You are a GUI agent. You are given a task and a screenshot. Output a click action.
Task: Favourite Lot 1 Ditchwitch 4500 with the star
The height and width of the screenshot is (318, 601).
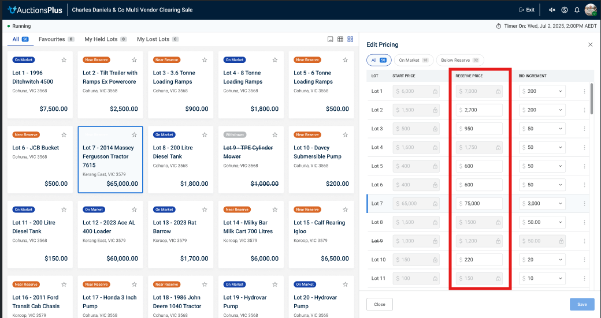64,59
